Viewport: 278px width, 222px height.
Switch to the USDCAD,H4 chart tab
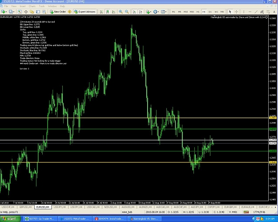[93, 207]
